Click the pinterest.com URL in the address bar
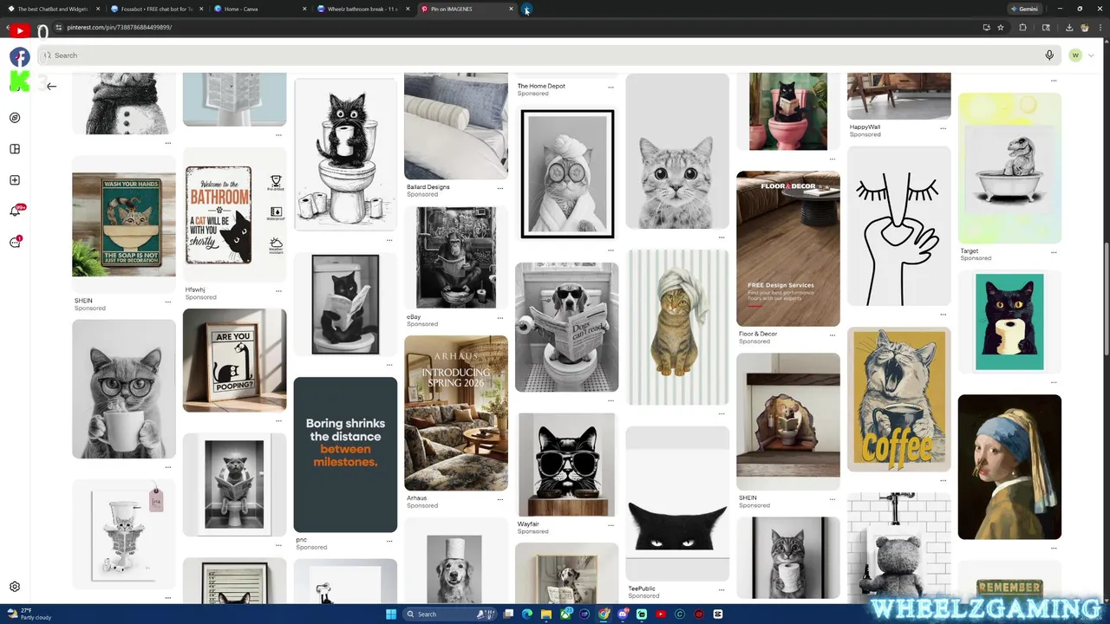 (x=120, y=28)
